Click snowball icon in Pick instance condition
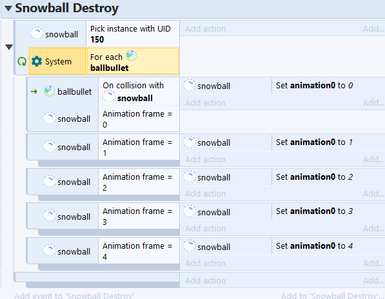385x299 pixels. (37, 33)
